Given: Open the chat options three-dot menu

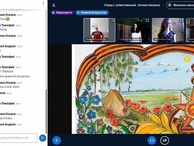Looking at the screenshot, I should (43, 3).
